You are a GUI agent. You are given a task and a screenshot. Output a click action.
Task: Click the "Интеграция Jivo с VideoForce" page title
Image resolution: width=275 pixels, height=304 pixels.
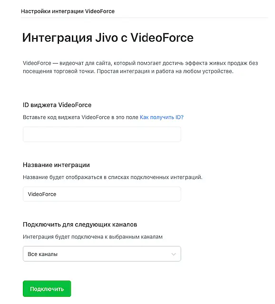pos(108,38)
